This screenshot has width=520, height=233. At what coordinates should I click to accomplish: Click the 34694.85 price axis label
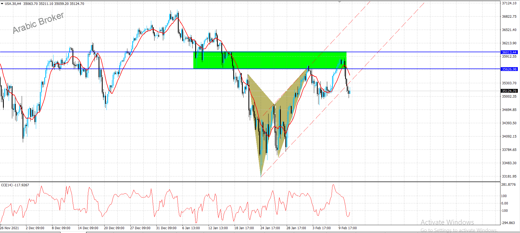pos(509,110)
